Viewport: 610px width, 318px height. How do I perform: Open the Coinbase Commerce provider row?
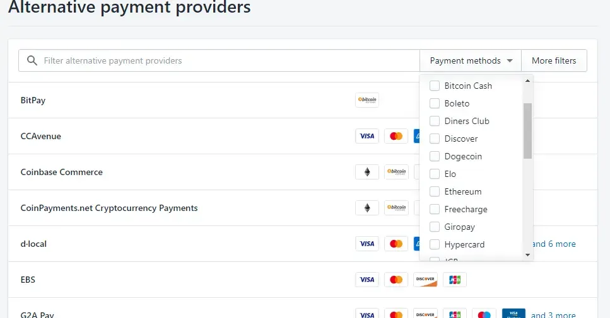pyautogui.click(x=303, y=172)
